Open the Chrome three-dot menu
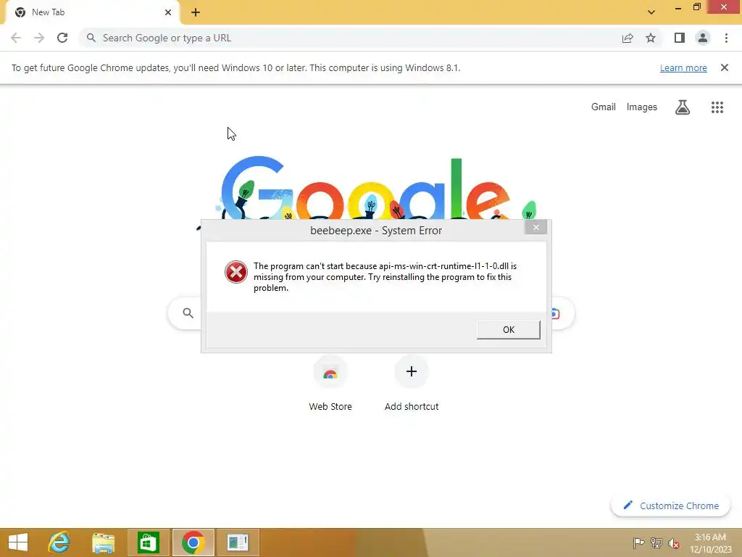Screen dimensions: 742x557 (726, 38)
